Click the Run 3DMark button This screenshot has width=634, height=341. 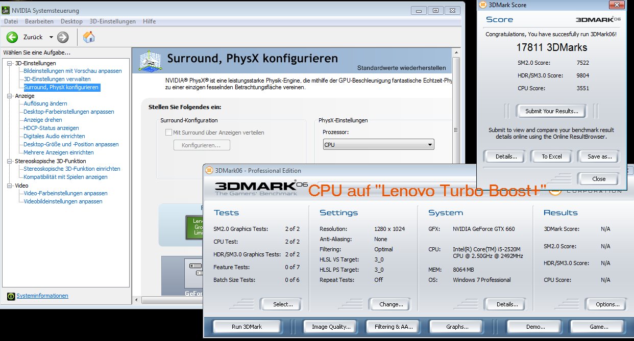coord(247,327)
